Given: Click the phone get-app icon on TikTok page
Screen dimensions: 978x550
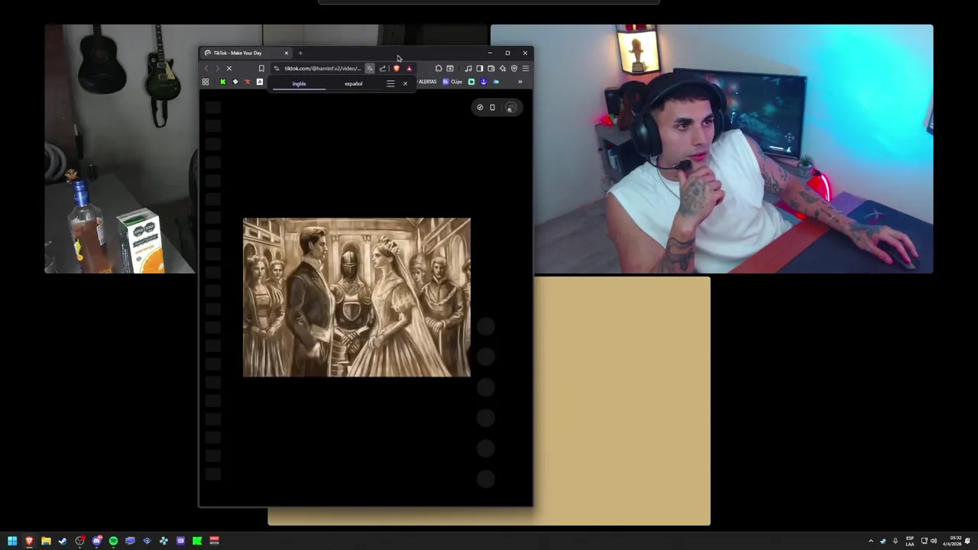Looking at the screenshot, I should [492, 108].
